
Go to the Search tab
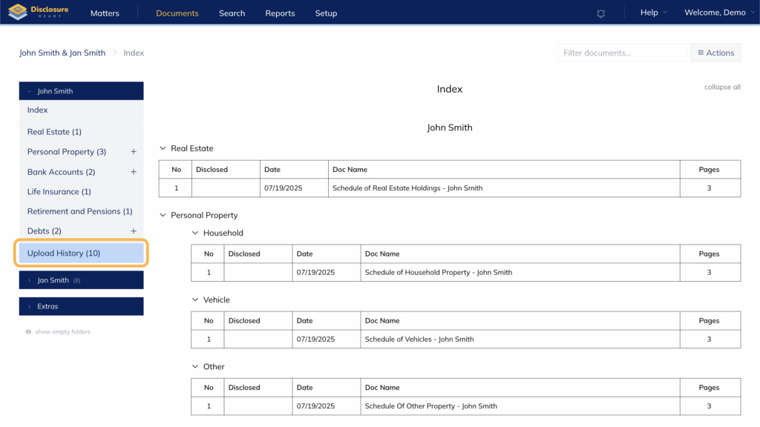coord(232,13)
